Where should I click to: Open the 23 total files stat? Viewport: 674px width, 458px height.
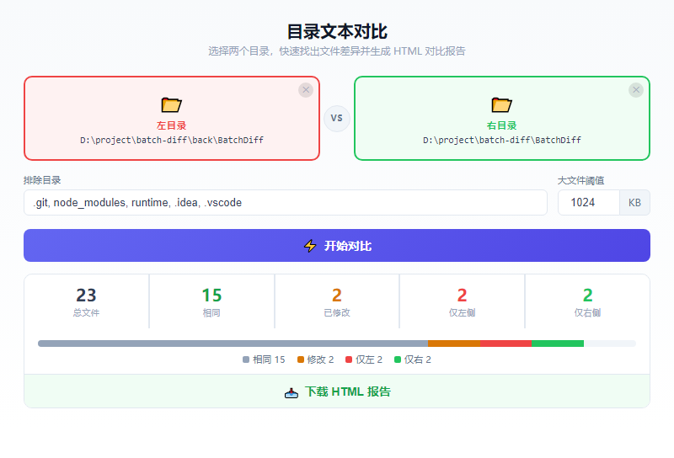(87, 301)
